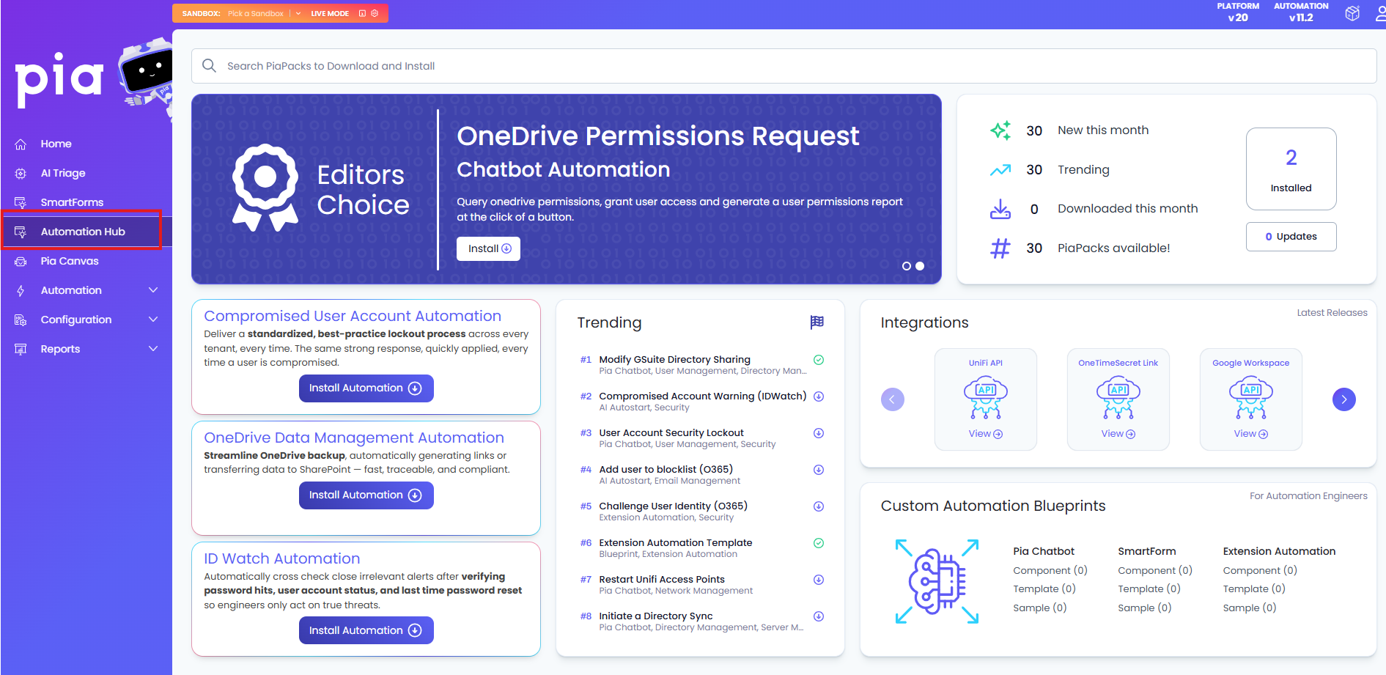Click the search magnifier in the PiaPacks search bar

(x=209, y=65)
